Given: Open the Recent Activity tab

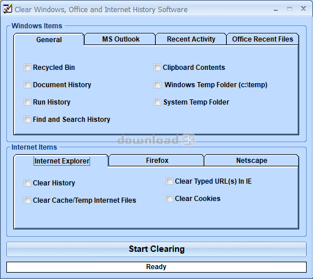Looking at the screenshot, I should click(x=191, y=39).
